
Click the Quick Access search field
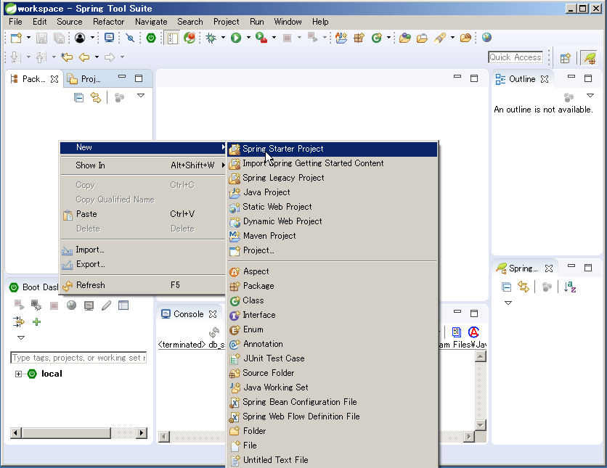(x=516, y=57)
